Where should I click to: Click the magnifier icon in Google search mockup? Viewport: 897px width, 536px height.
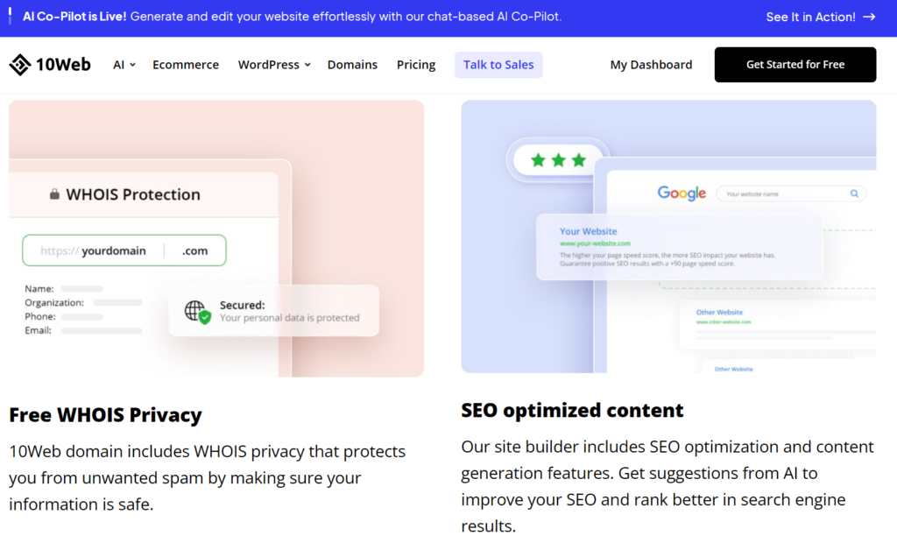click(x=854, y=194)
